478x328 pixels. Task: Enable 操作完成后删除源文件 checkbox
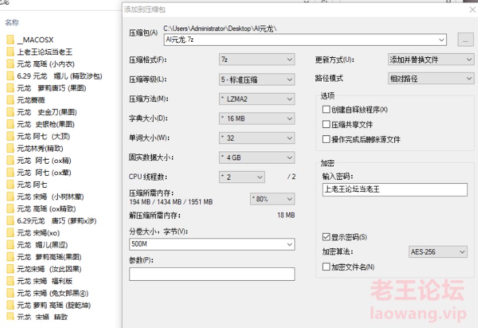[326, 139]
